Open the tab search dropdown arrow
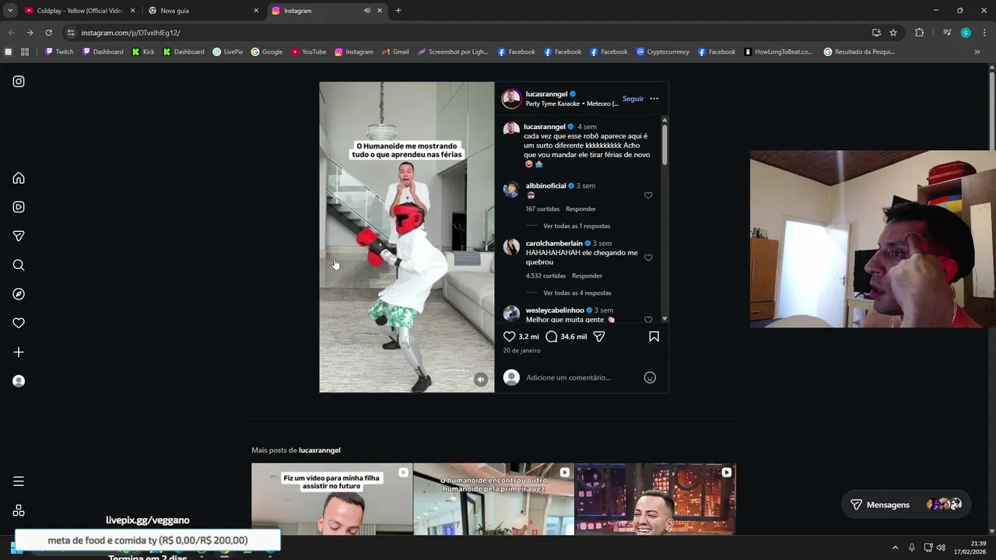Screen dimensions: 996x560 pyautogui.click(x=10, y=11)
